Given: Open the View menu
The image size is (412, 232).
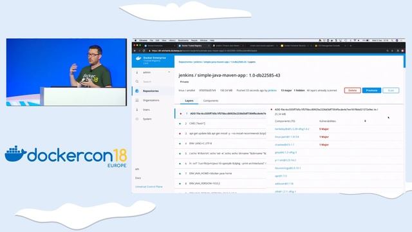Looking at the screenshot, I should click(x=164, y=41).
